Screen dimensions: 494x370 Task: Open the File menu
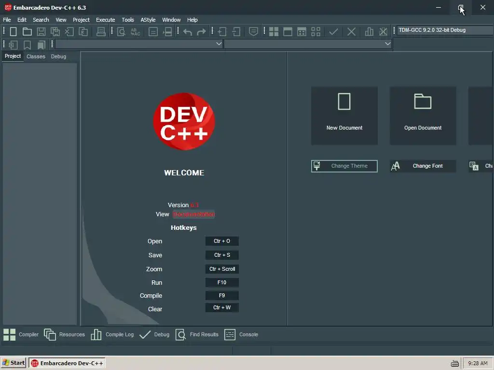point(7,19)
